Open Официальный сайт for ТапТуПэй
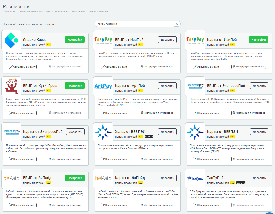 pos(207,205)
